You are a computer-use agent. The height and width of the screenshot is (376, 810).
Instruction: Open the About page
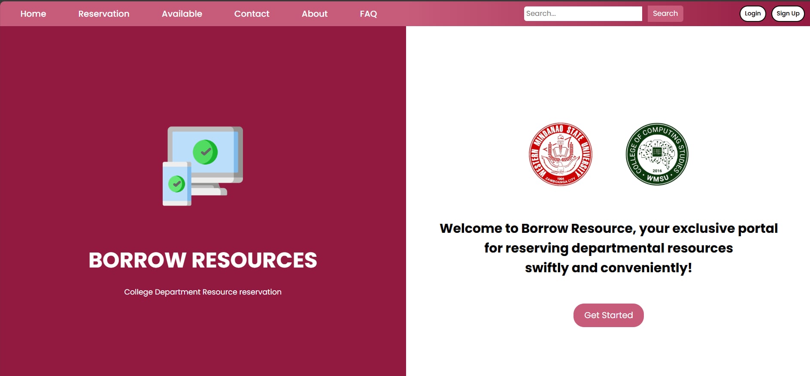tap(314, 14)
